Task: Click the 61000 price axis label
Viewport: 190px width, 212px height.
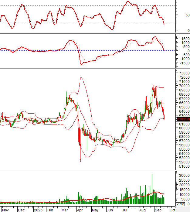Action: [x=184, y=124]
